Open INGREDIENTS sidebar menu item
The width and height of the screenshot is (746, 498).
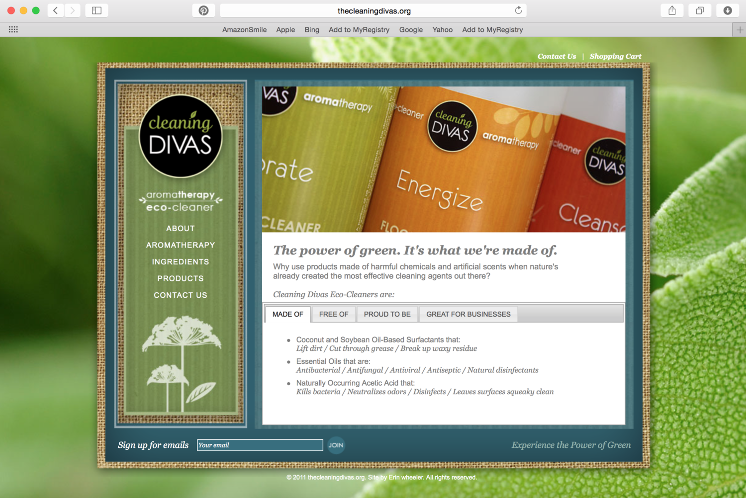pos(181,262)
